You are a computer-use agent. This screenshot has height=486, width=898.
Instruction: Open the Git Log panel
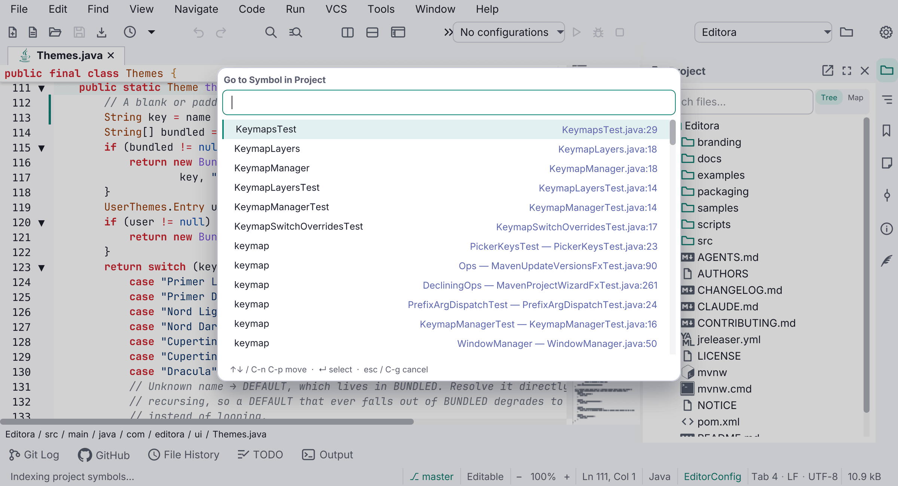coord(34,455)
